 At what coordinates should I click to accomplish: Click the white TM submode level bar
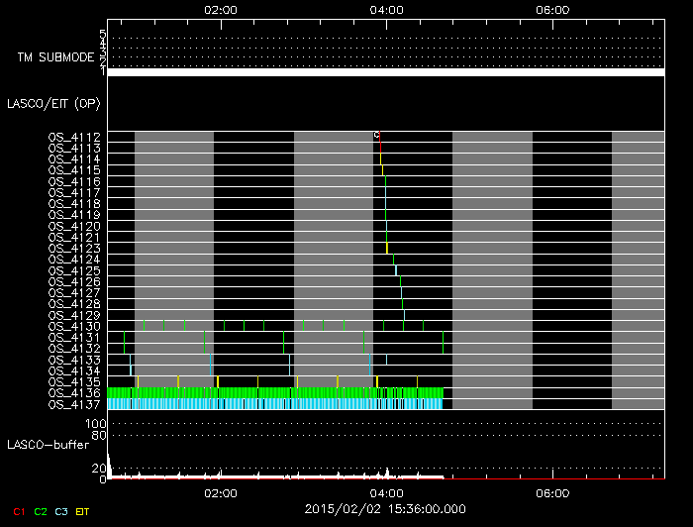click(x=385, y=72)
